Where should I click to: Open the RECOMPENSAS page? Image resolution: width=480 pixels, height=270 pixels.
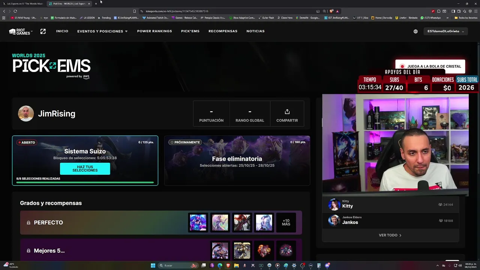click(223, 31)
